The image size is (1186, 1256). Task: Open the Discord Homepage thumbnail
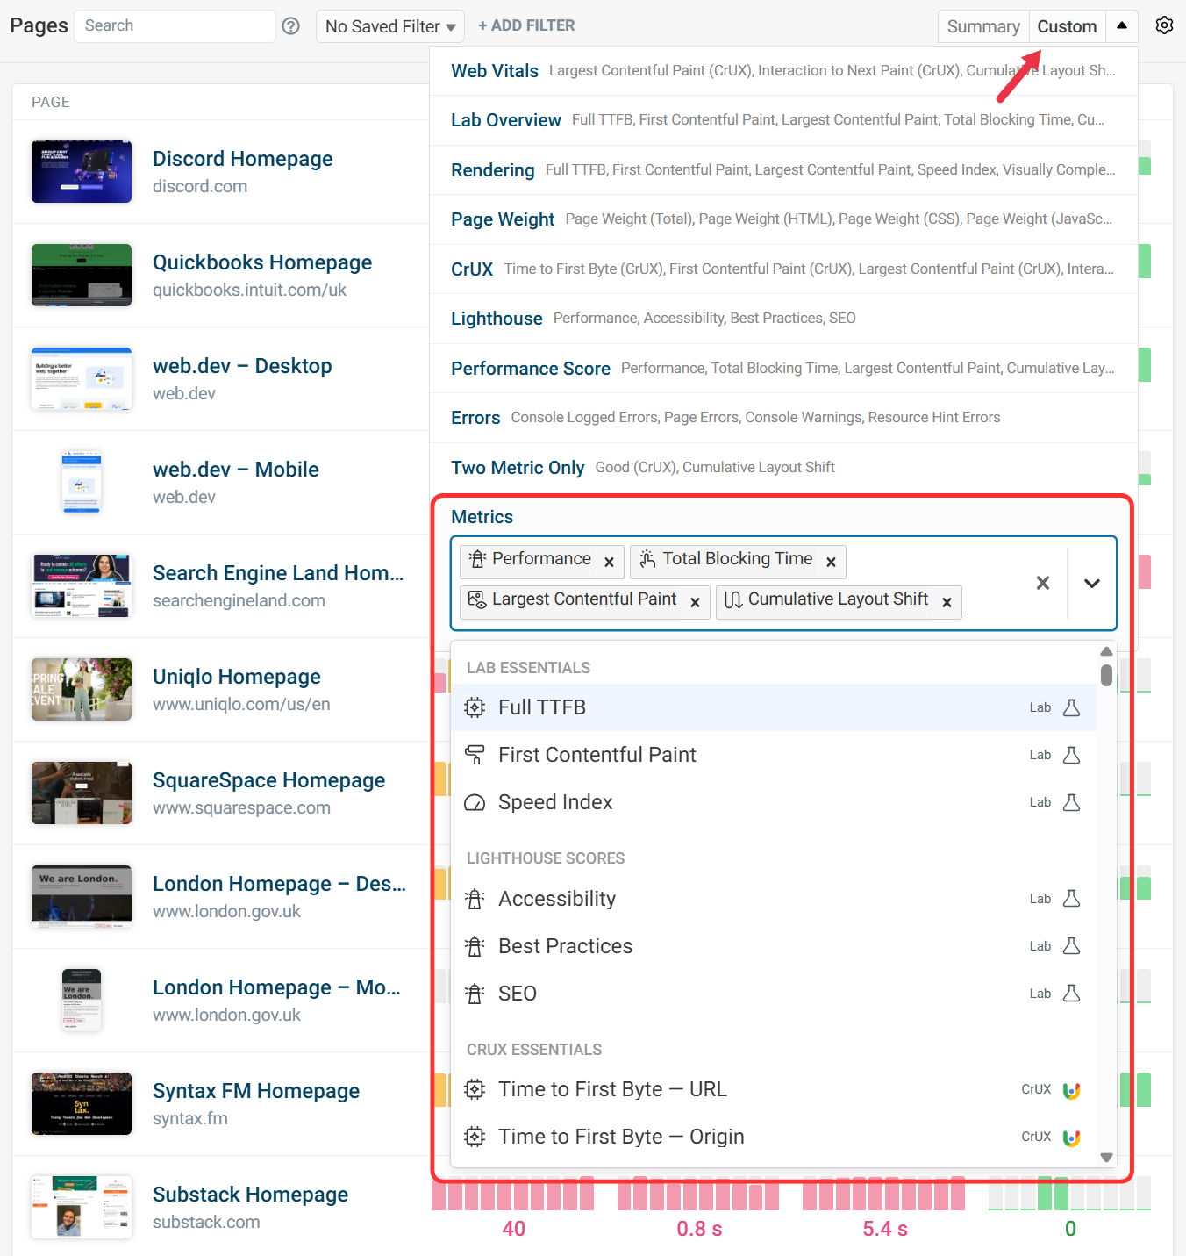point(82,171)
